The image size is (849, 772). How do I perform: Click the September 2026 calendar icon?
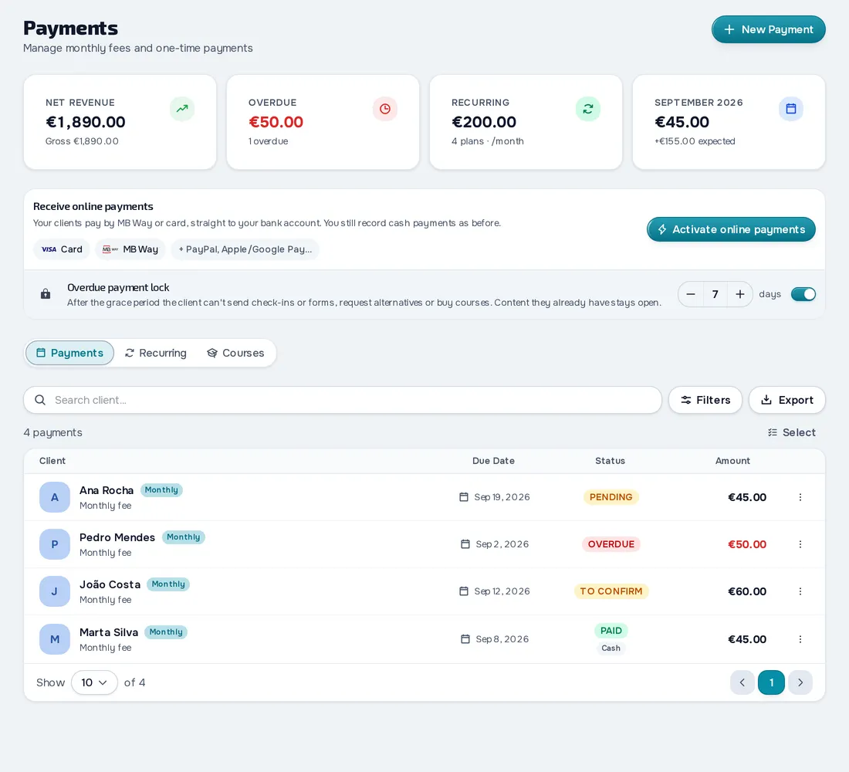coord(790,109)
